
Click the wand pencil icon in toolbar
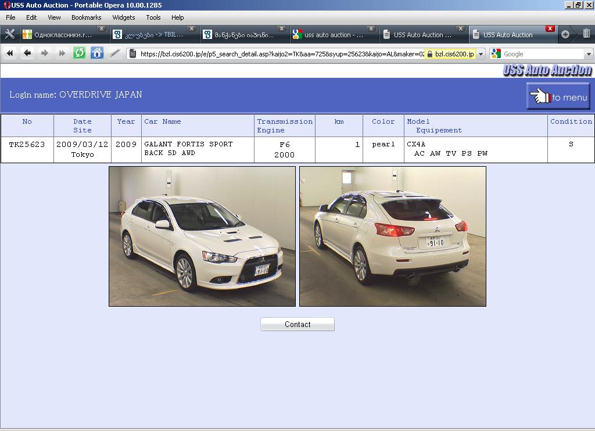[x=114, y=53]
